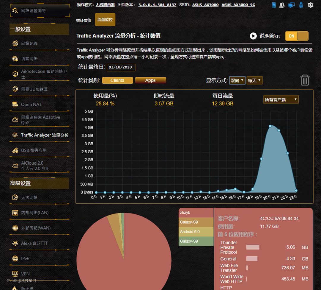Open the 所有客户端 client filter dropdown
321x290 pixels.
coord(281,99)
